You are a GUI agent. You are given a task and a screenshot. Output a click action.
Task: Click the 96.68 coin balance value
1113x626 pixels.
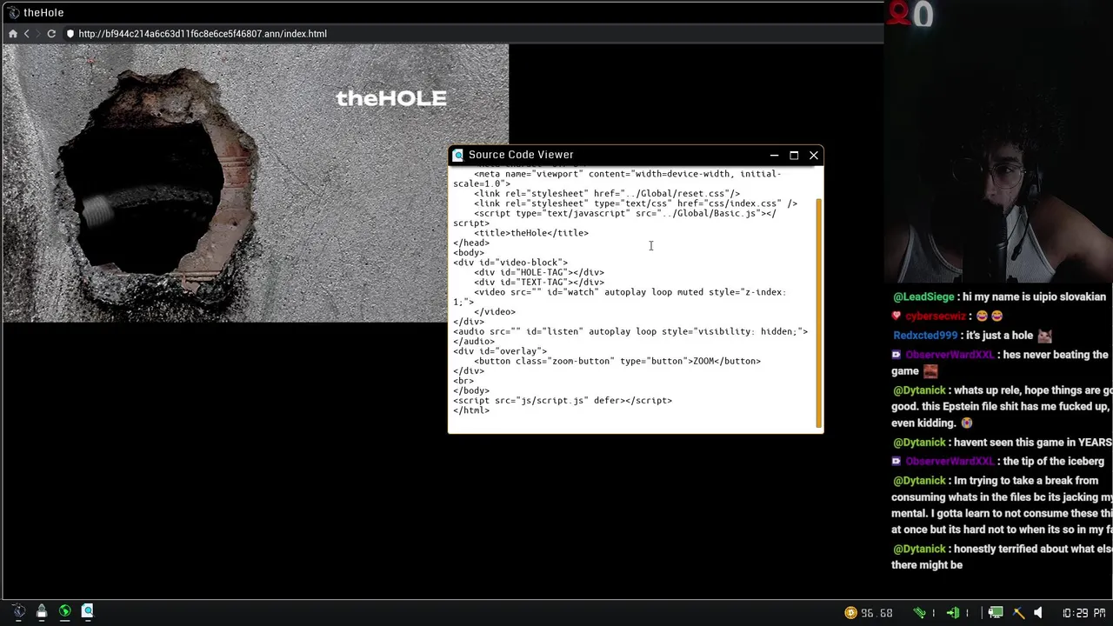877,613
